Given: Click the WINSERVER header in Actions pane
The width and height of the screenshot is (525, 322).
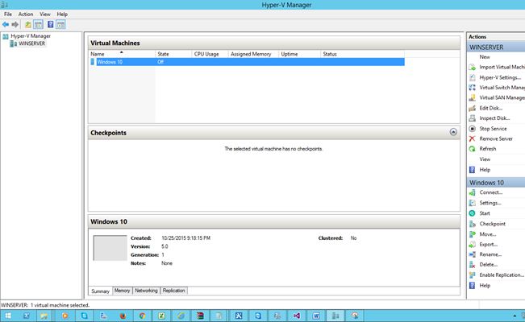Looking at the screenshot, I should tap(496, 47).
